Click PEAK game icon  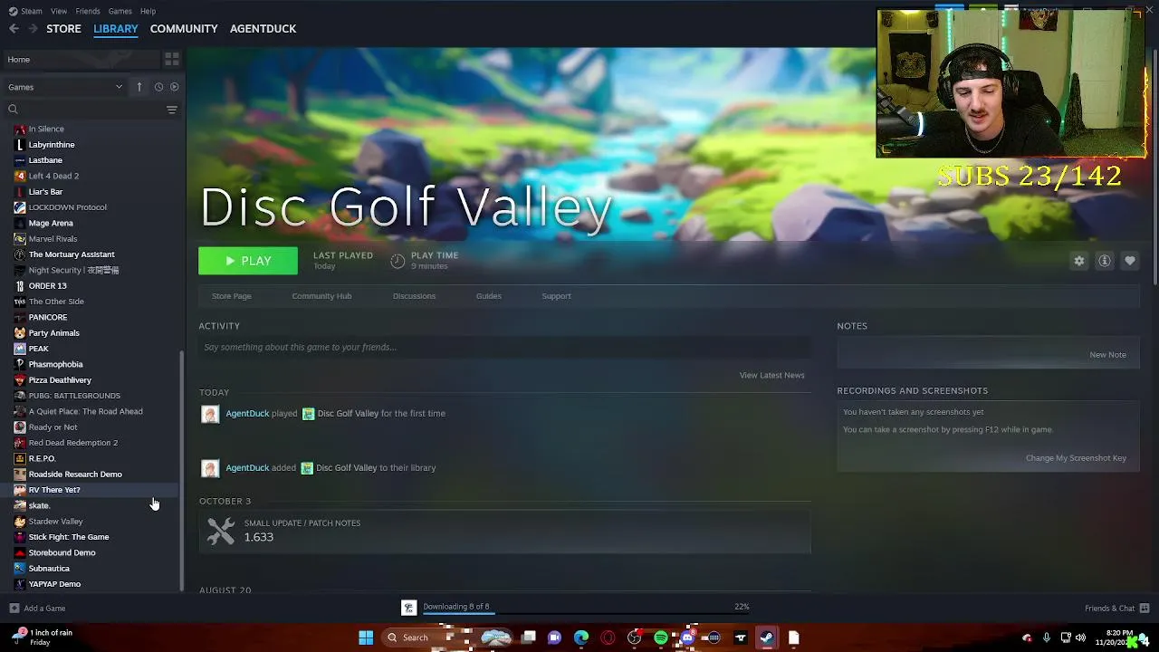coord(20,349)
